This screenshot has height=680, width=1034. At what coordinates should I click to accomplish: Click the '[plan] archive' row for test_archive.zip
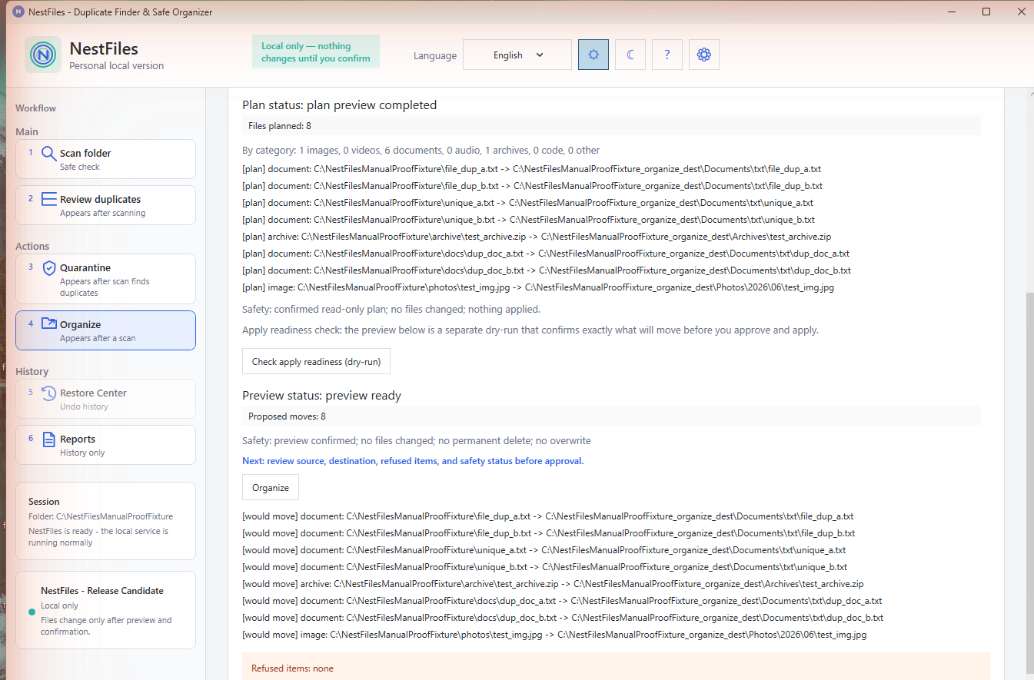[x=537, y=237]
